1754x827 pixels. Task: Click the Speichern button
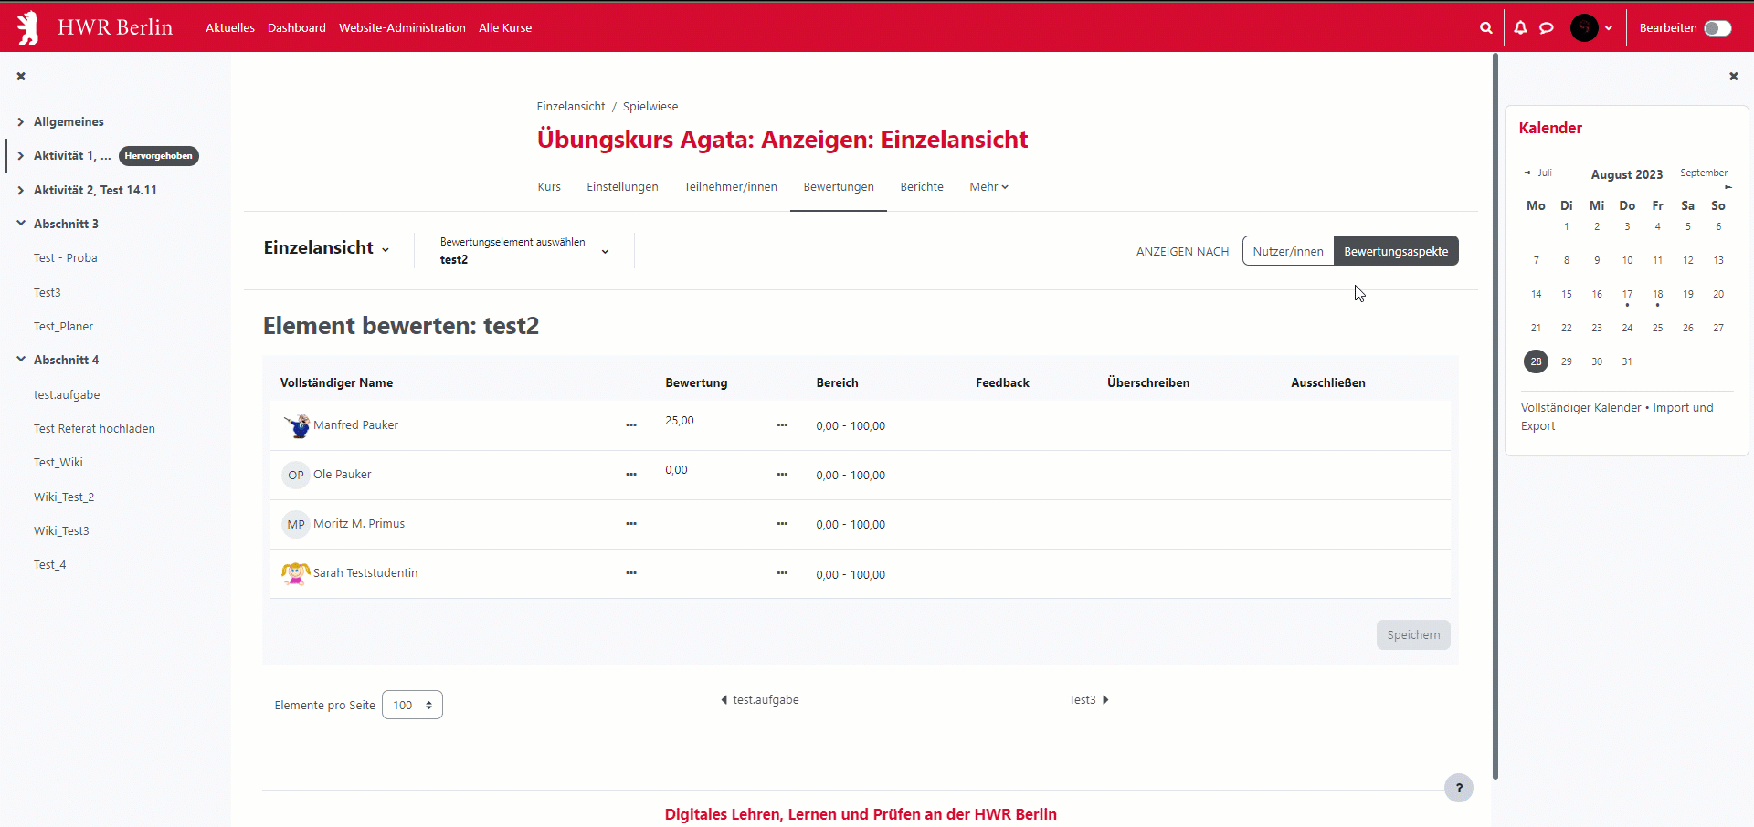coord(1412,635)
